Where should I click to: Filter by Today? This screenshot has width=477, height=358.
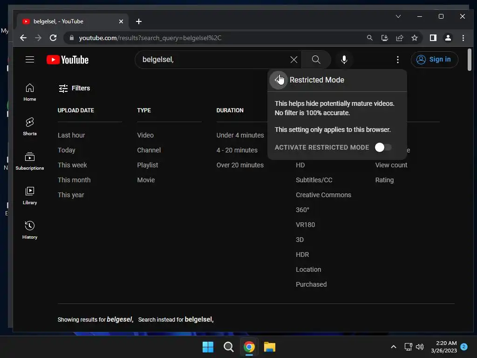pyautogui.click(x=66, y=150)
